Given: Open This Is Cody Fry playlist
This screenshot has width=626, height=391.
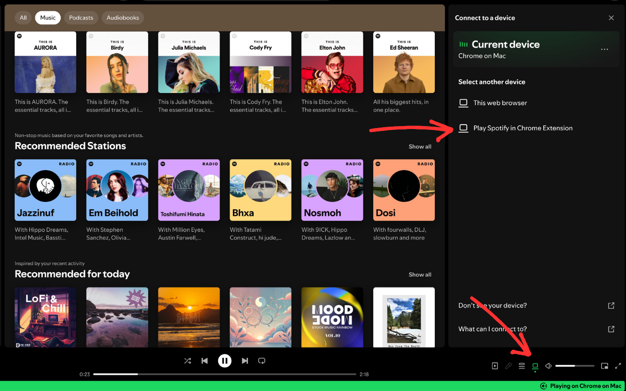Looking at the screenshot, I should (261, 62).
